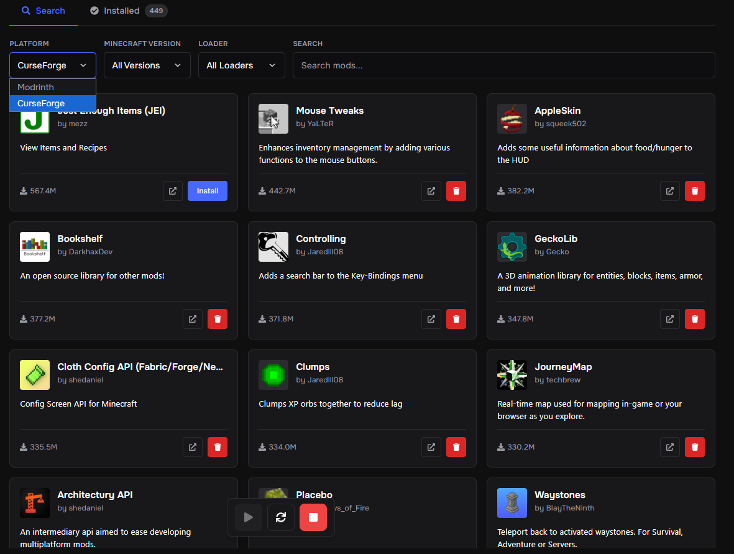Open GeckoLib external link icon
The image size is (734, 554).
[x=670, y=319]
